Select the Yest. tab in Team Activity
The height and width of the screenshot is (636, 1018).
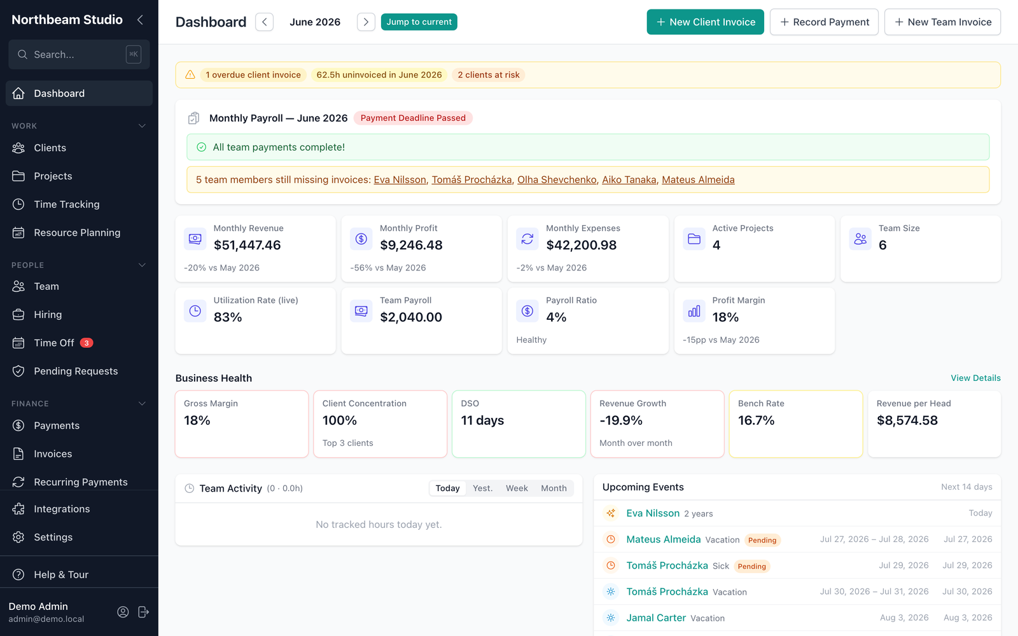pos(482,488)
